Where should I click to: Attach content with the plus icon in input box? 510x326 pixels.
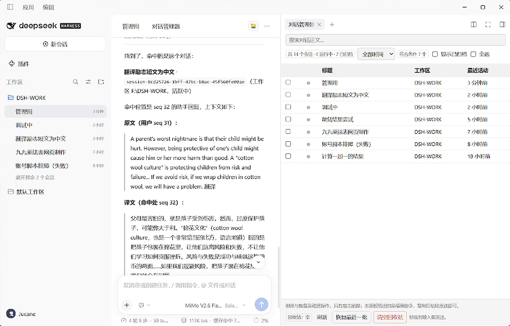click(x=127, y=305)
